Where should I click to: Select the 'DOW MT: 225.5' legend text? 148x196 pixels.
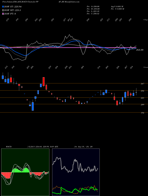pyautogui.click(x=12, y=10)
